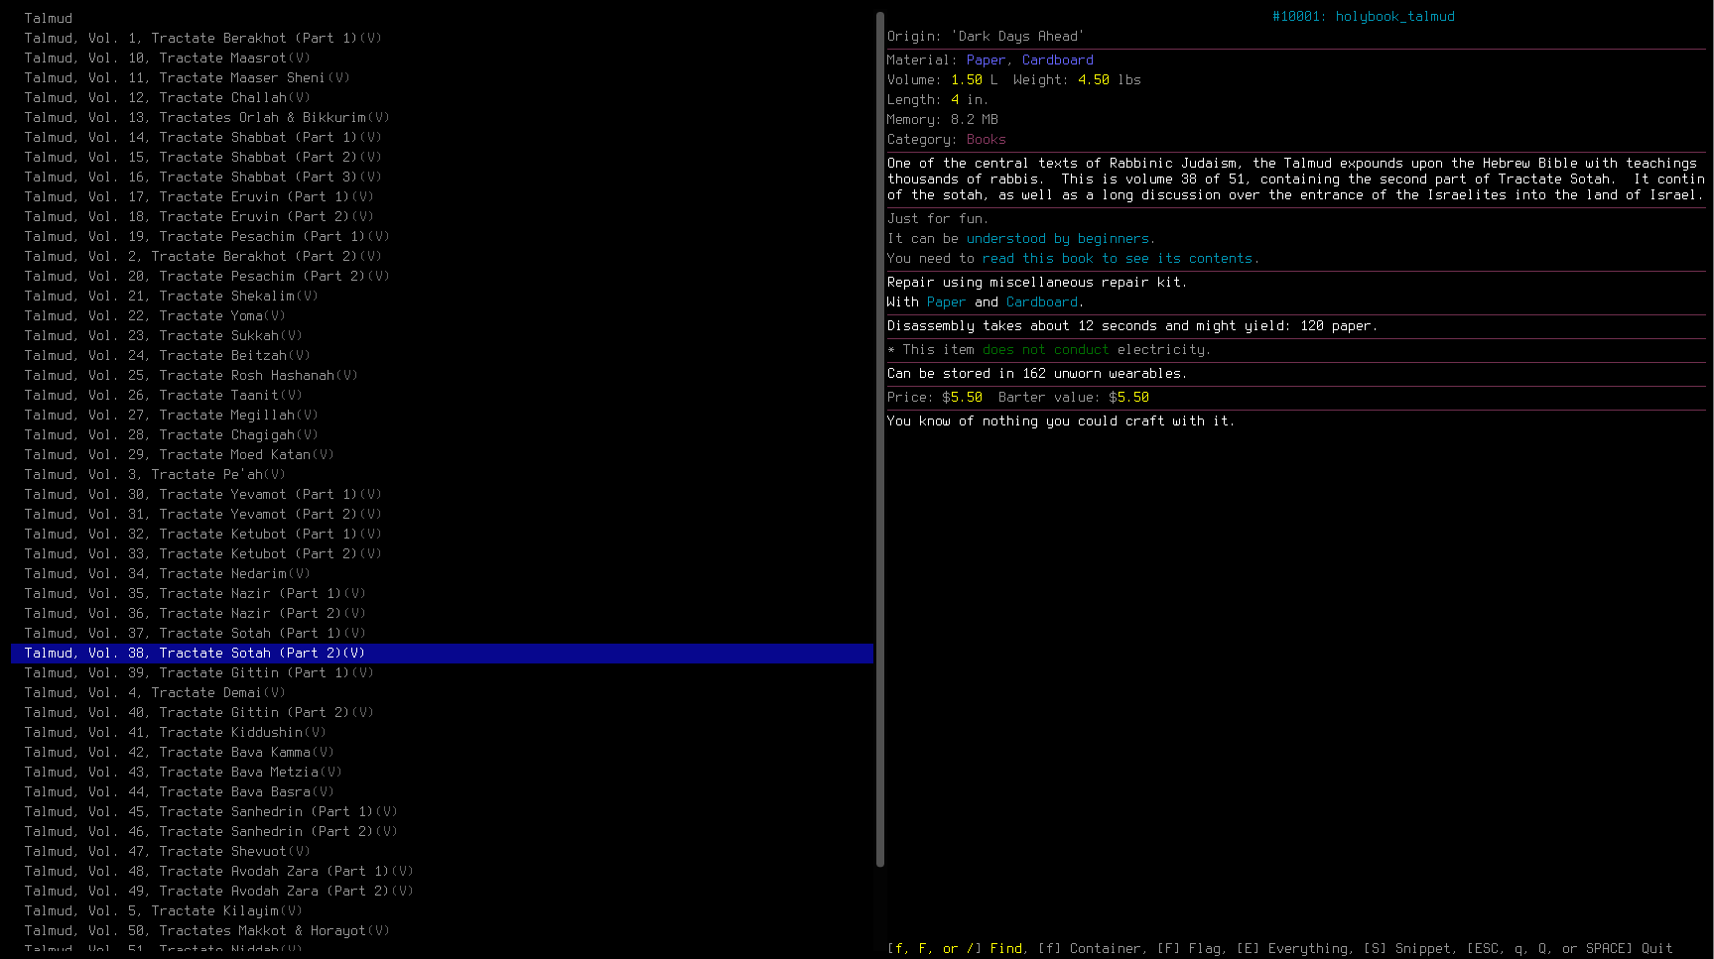Select Vol. 17, Tractate Eruvin (Part 1)
The image size is (1714, 959).
(198, 196)
